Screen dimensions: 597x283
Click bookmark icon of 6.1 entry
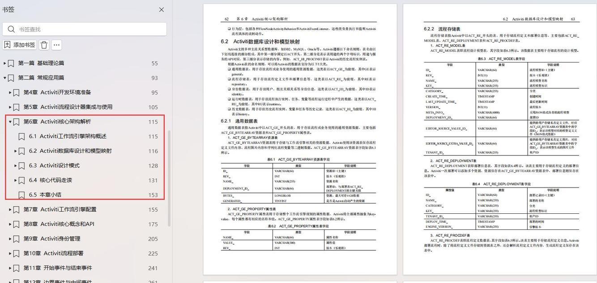(21, 137)
